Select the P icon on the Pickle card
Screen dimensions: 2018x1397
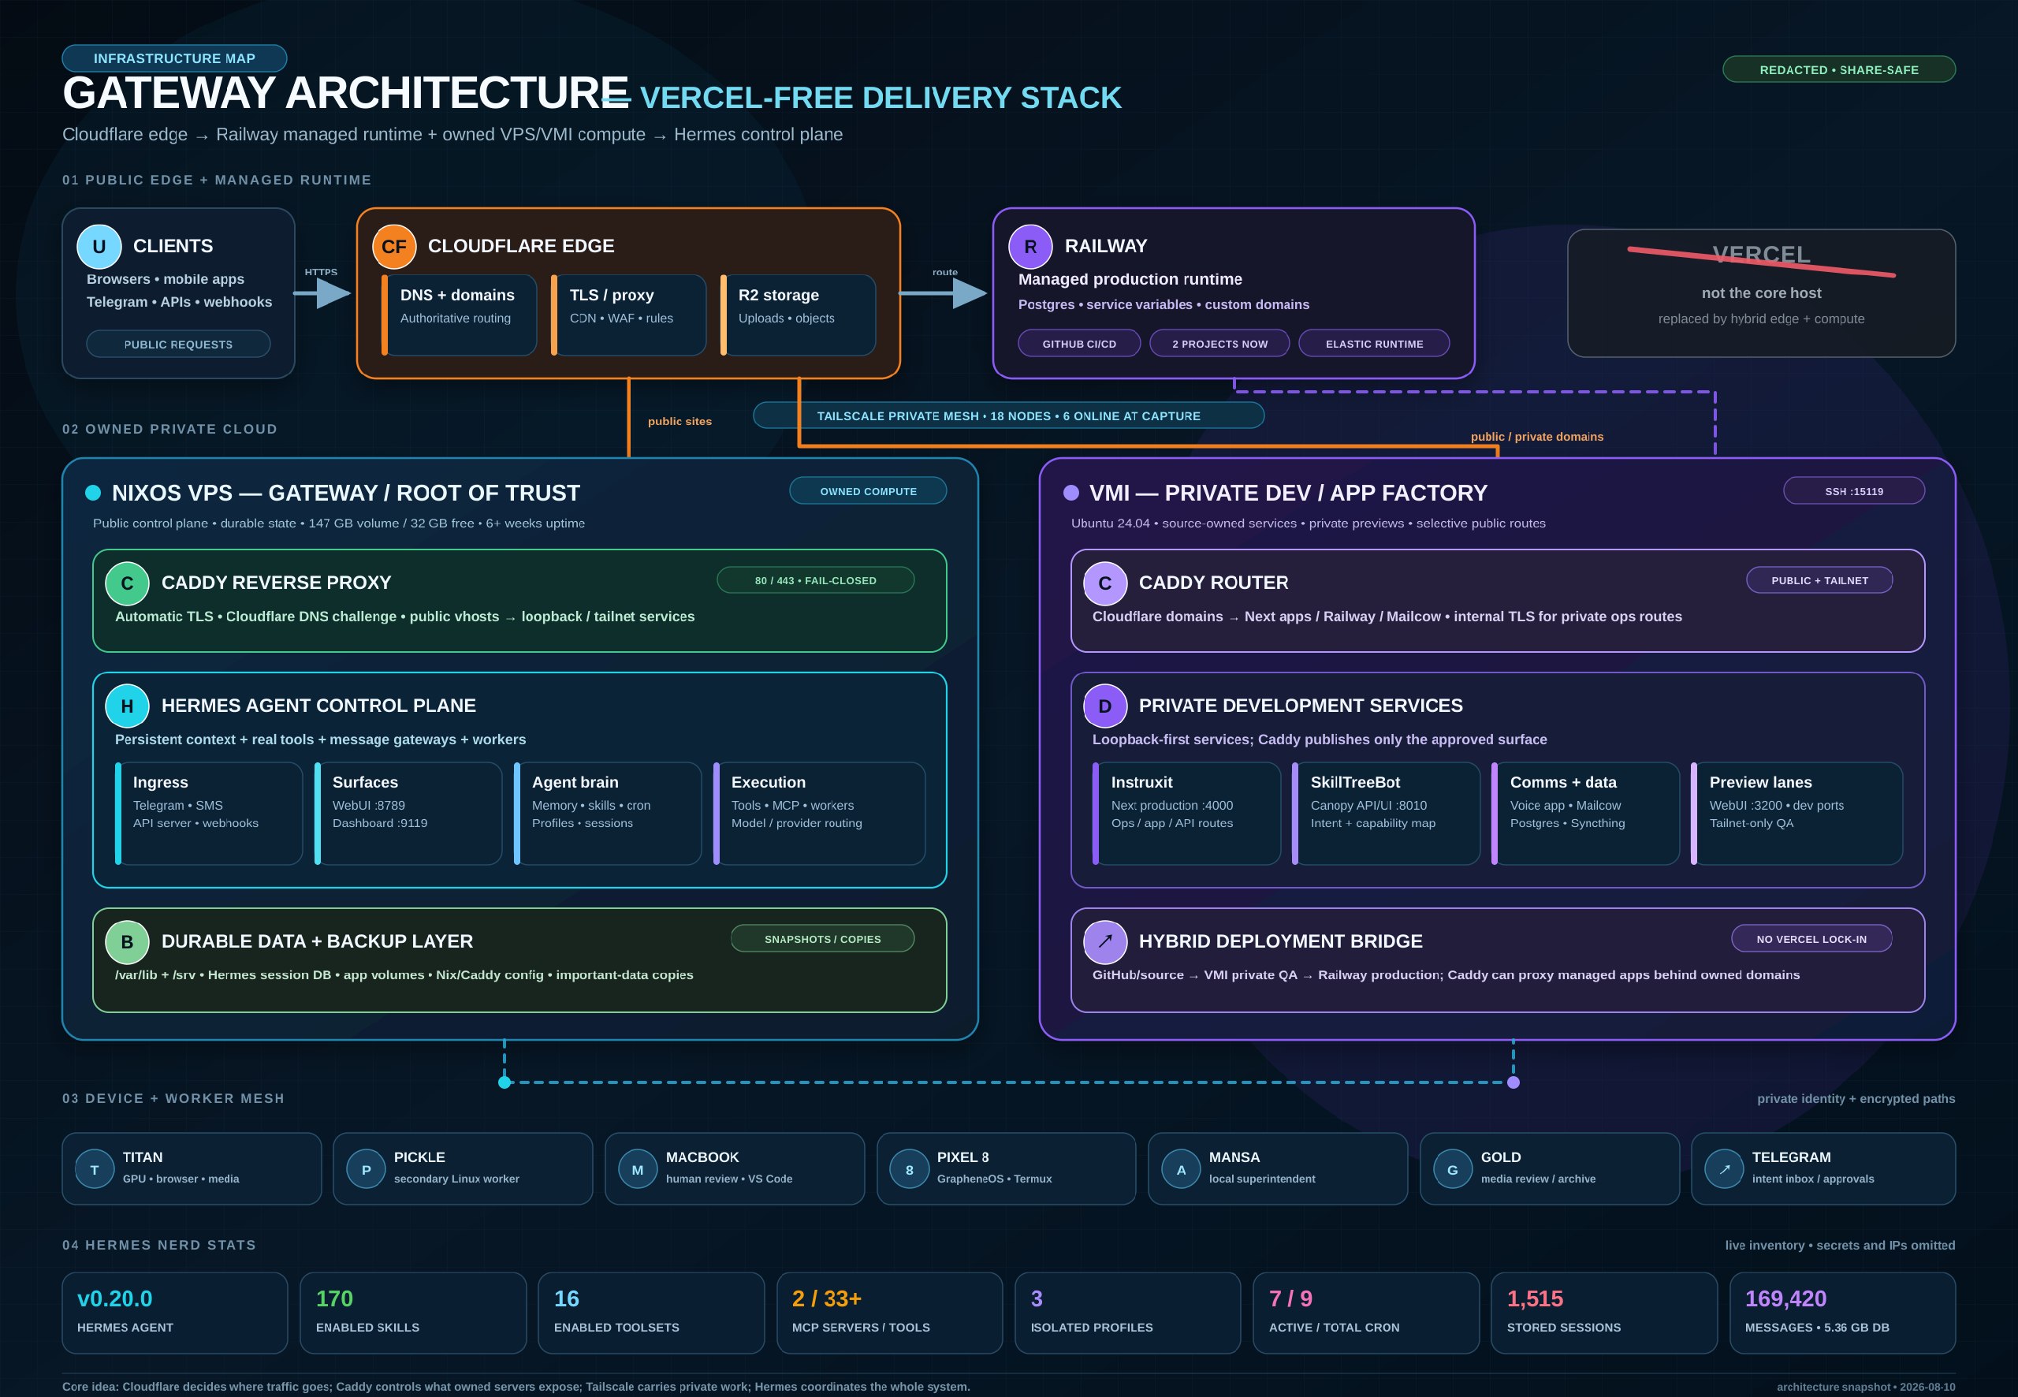pos(366,1169)
